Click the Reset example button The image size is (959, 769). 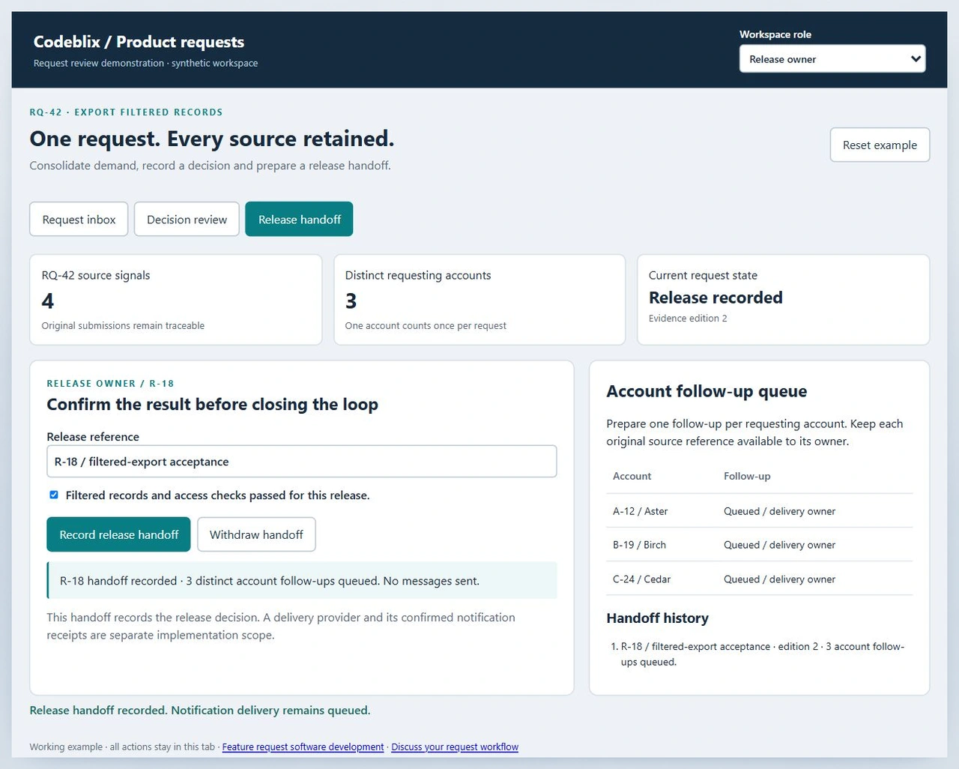point(880,145)
